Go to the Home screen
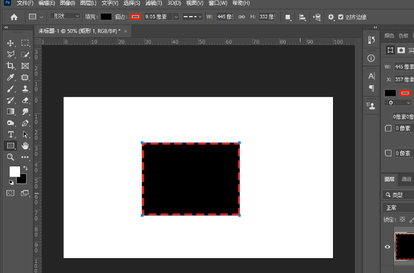Screen dimensions: 414x273 [x=14, y=17]
